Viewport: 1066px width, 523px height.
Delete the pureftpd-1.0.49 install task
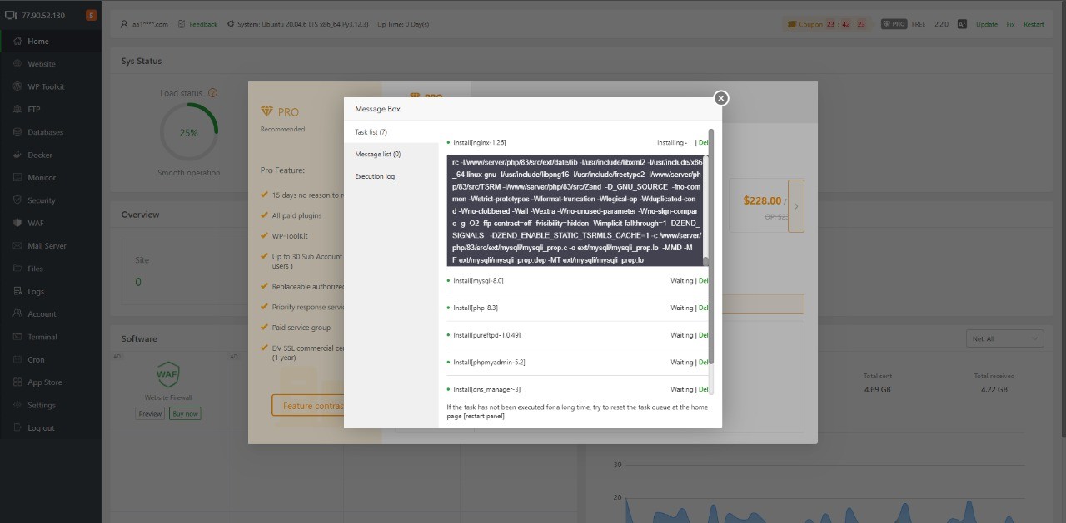703,335
